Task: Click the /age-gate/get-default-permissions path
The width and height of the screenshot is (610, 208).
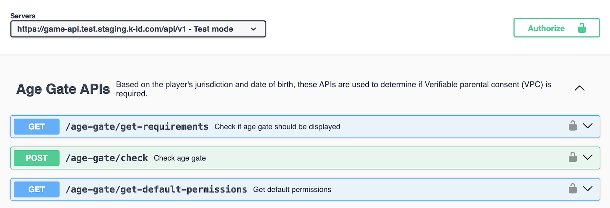Action: (x=156, y=189)
